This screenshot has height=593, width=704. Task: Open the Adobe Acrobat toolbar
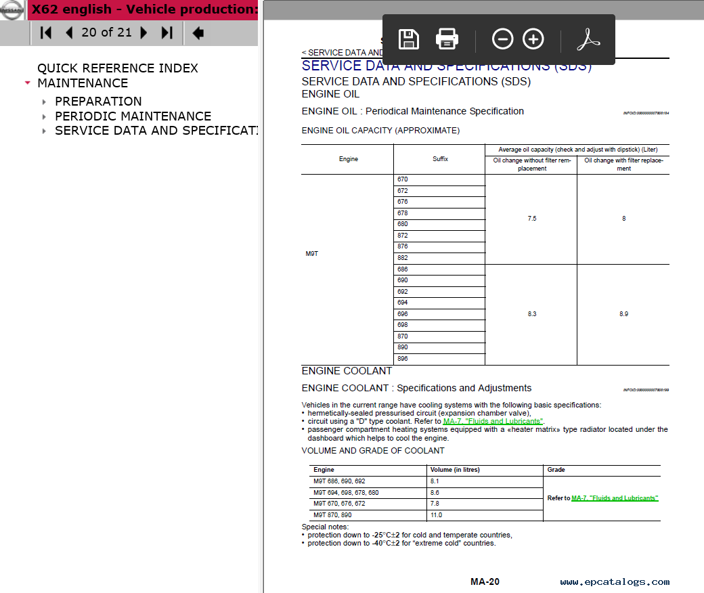[x=588, y=39]
